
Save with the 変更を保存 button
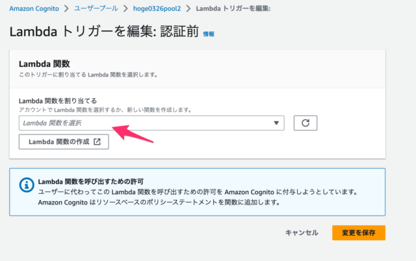tap(359, 232)
